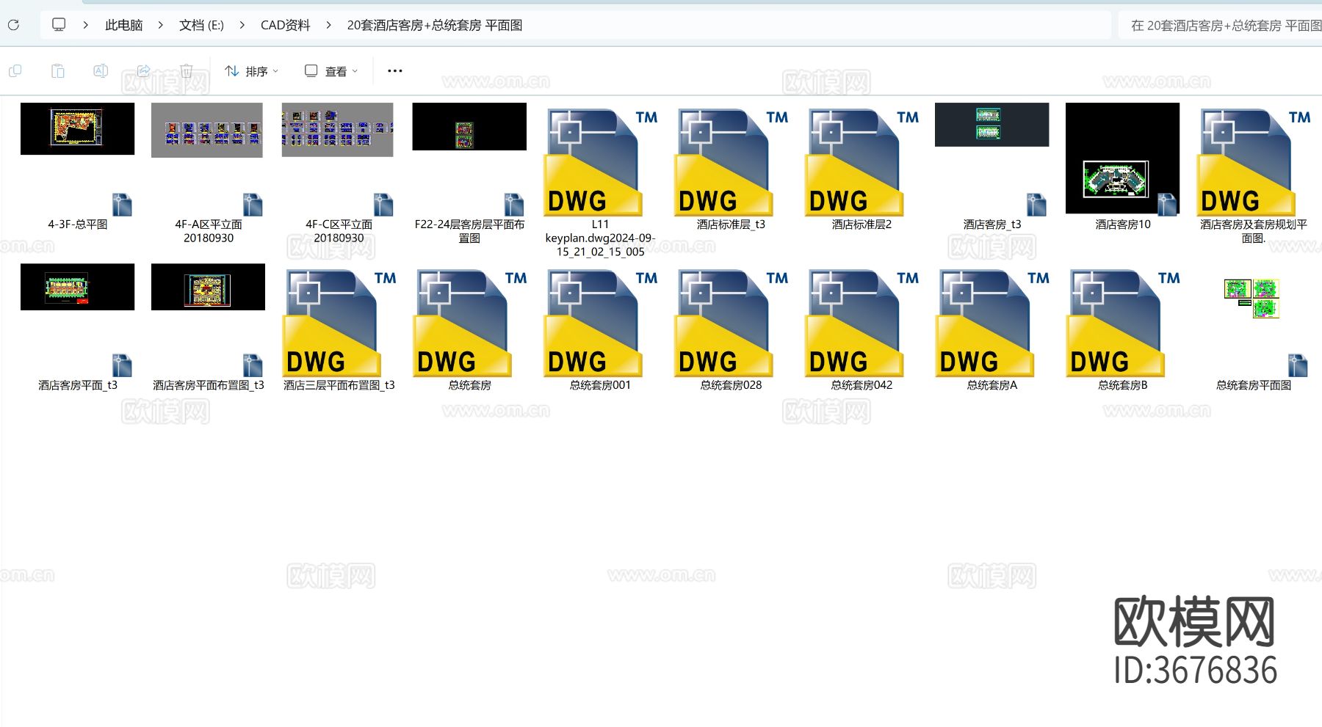Open the 排序 sort dropdown
The height and width of the screenshot is (727, 1322).
(252, 71)
